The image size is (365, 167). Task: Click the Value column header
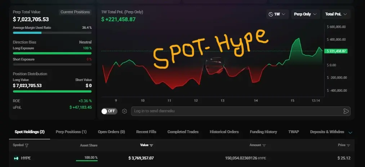[x=144, y=145]
